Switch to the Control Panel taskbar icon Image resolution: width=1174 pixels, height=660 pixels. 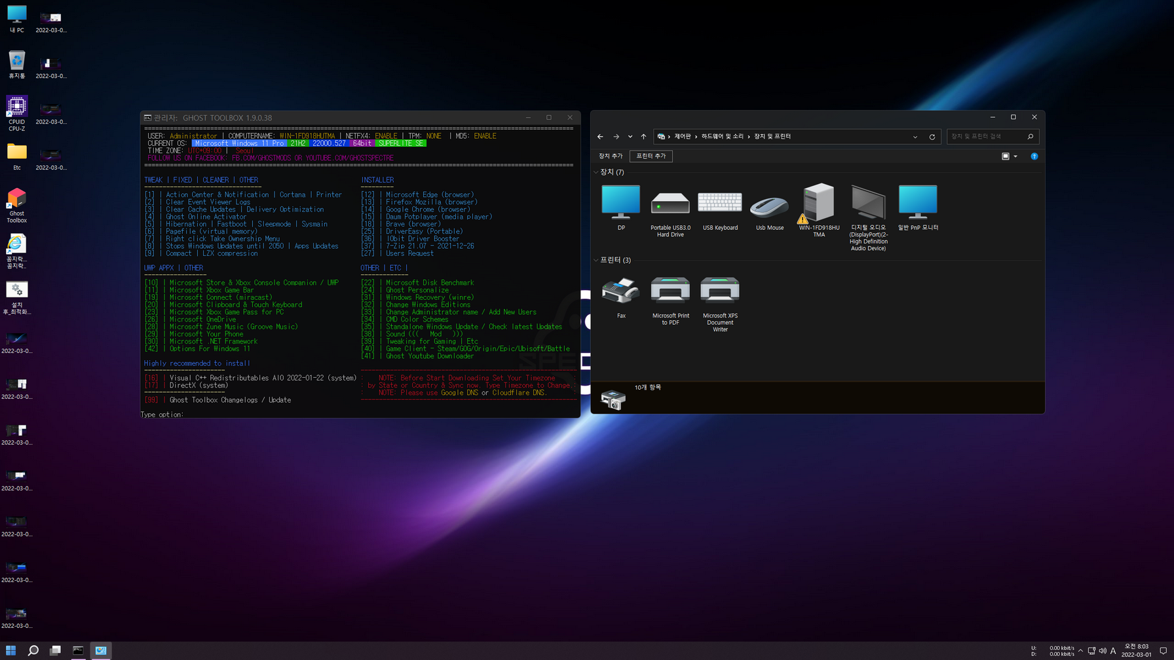(101, 650)
